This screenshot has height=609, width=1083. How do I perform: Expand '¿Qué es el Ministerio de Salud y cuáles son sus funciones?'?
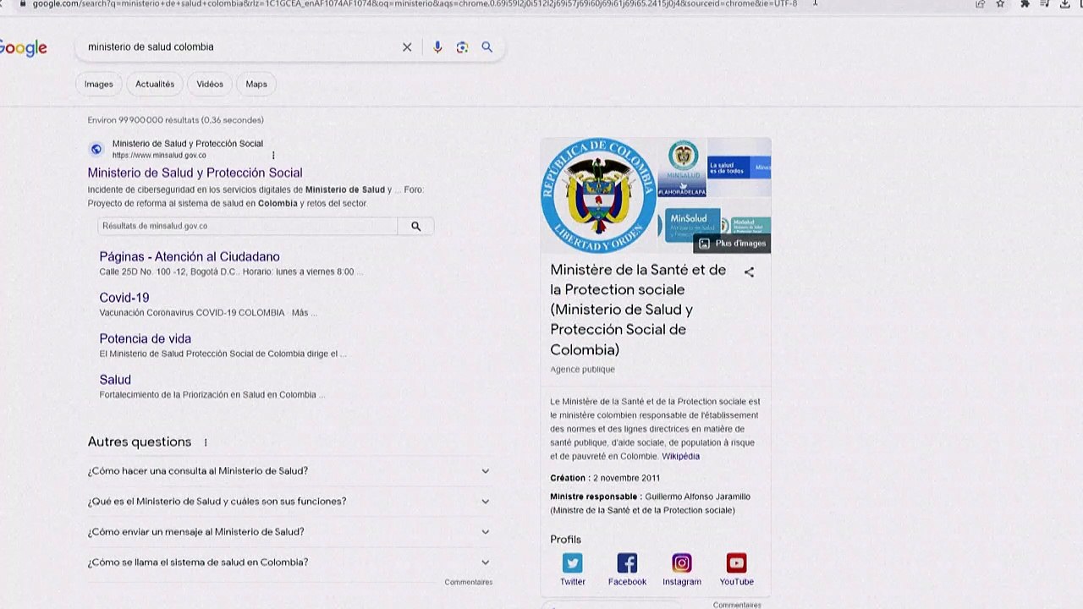click(x=289, y=502)
